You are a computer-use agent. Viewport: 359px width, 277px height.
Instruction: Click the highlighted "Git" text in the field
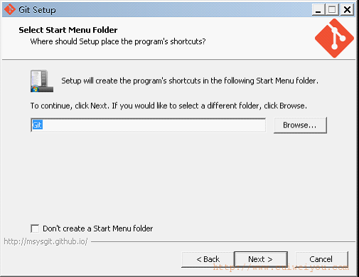[x=37, y=125]
